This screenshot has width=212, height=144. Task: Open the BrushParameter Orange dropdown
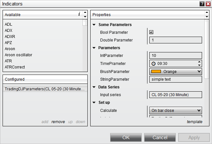pos(176,71)
